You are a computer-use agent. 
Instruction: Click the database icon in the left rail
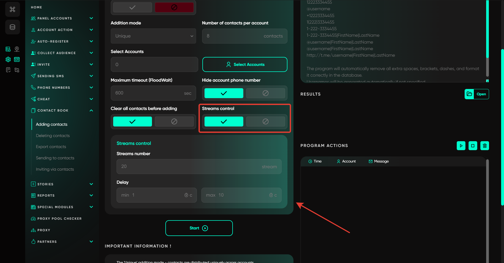coord(12,27)
